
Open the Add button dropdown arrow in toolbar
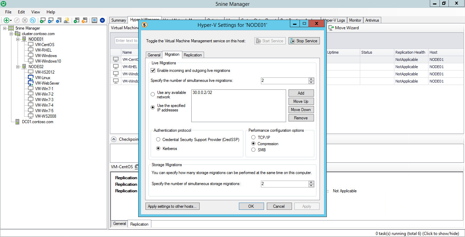click(11, 21)
